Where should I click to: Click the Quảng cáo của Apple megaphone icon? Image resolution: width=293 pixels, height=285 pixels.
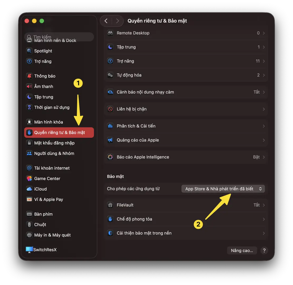[110, 140]
